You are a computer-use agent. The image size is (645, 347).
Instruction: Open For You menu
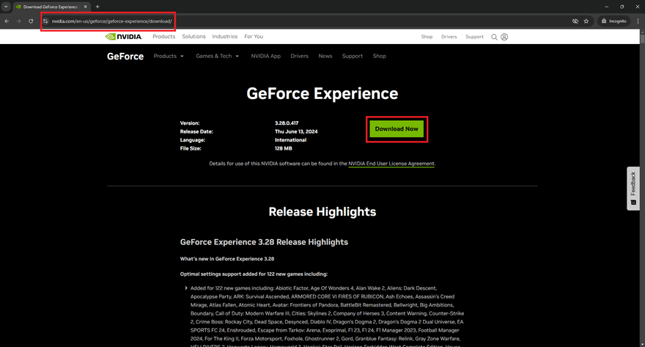pyautogui.click(x=254, y=37)
